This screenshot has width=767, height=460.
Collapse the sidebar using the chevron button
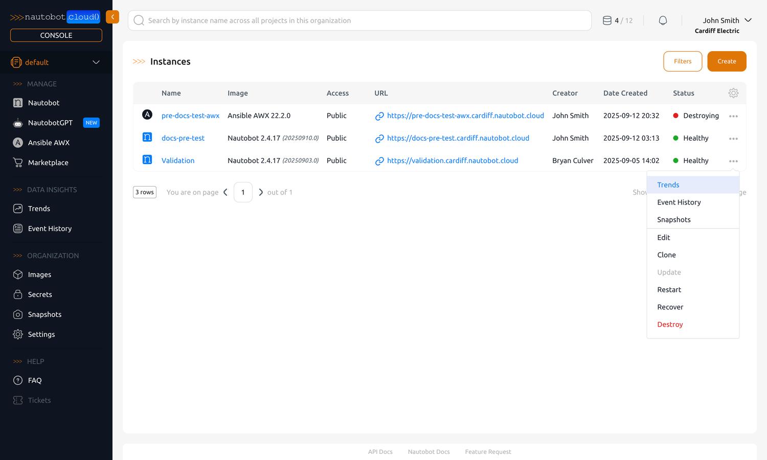[x=112, y=16]
